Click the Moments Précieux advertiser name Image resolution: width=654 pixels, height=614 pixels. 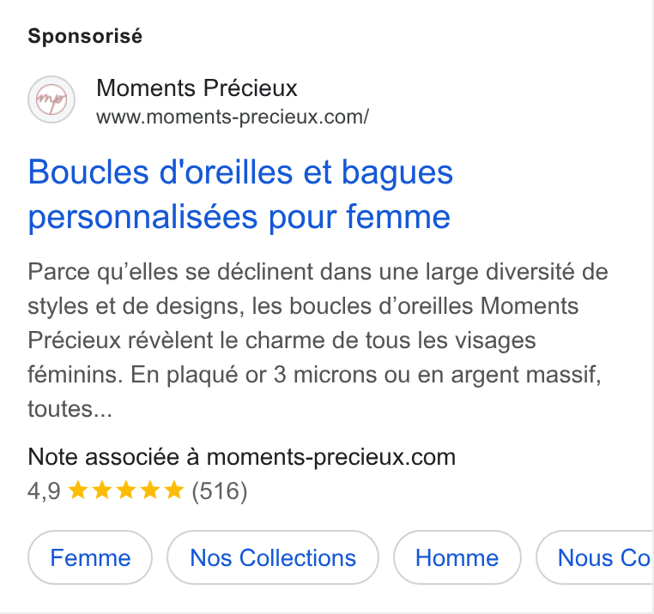[197, 88]
